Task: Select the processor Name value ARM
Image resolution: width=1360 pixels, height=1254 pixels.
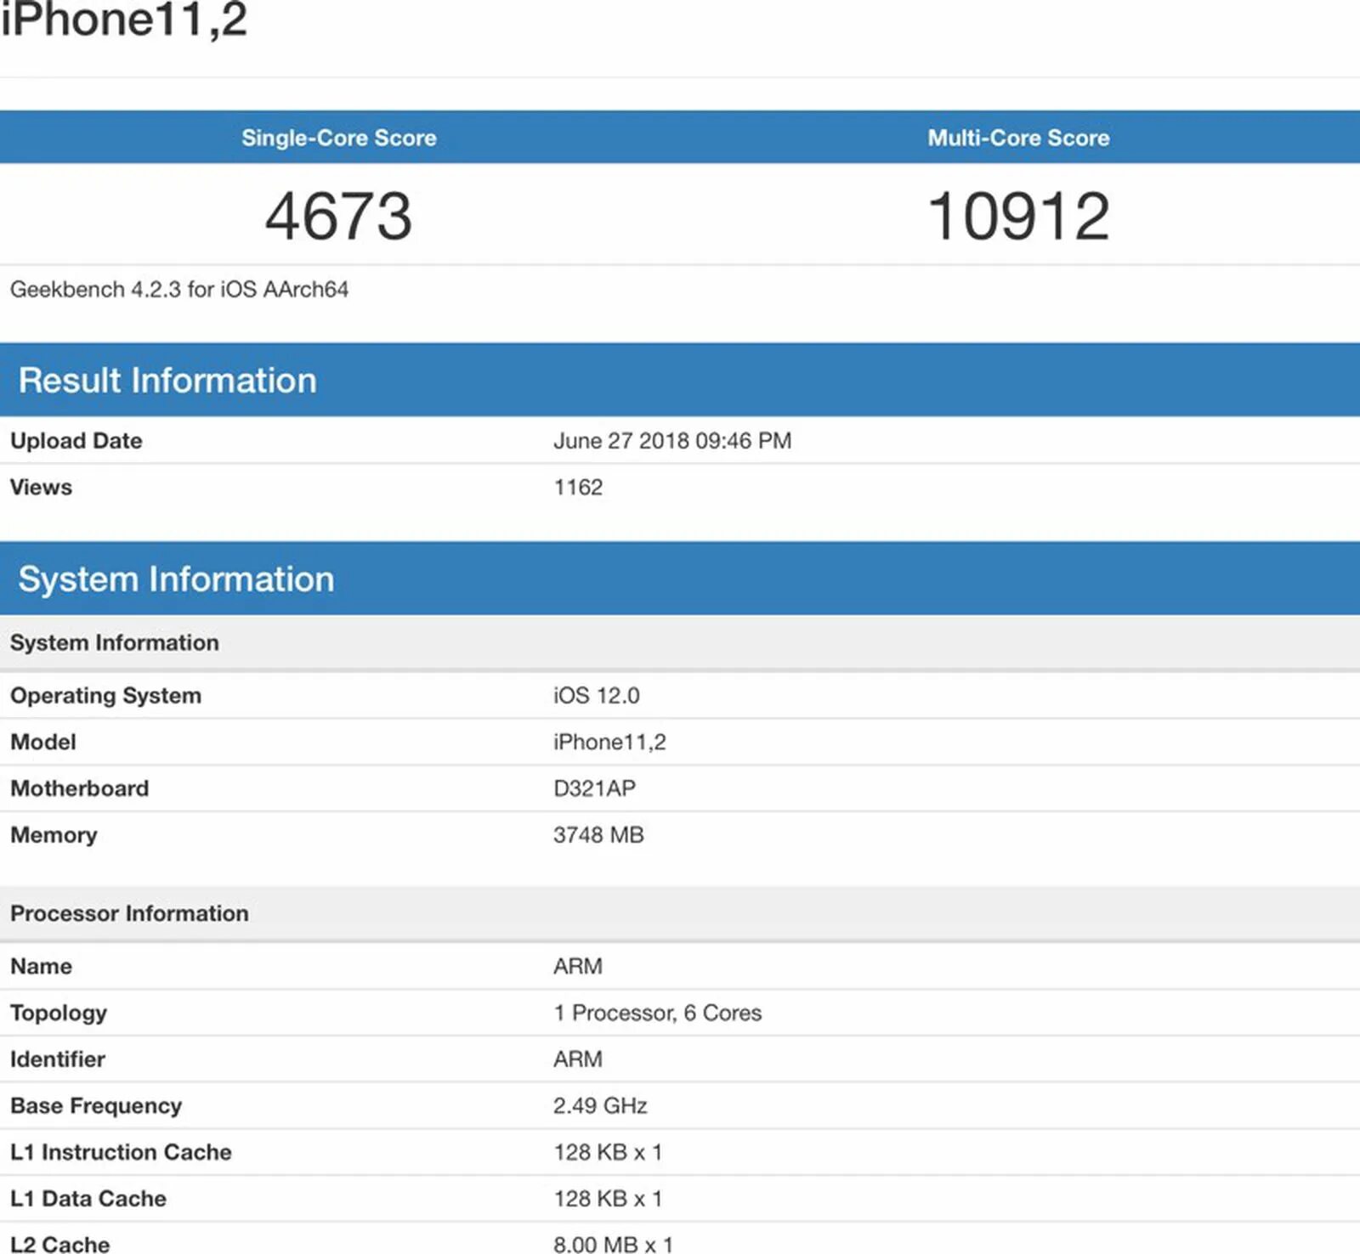Action: [x=576, y=966]
